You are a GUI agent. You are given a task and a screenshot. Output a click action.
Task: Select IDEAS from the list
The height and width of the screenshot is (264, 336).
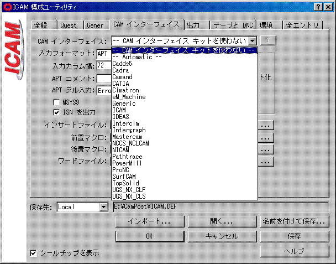[x=185, y=117]
